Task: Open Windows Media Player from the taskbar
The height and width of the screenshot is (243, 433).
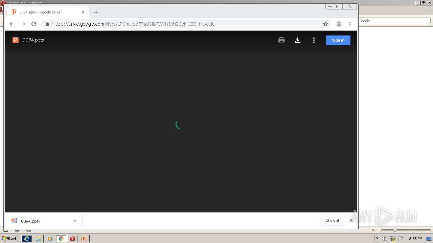Action: coord(50,239)
